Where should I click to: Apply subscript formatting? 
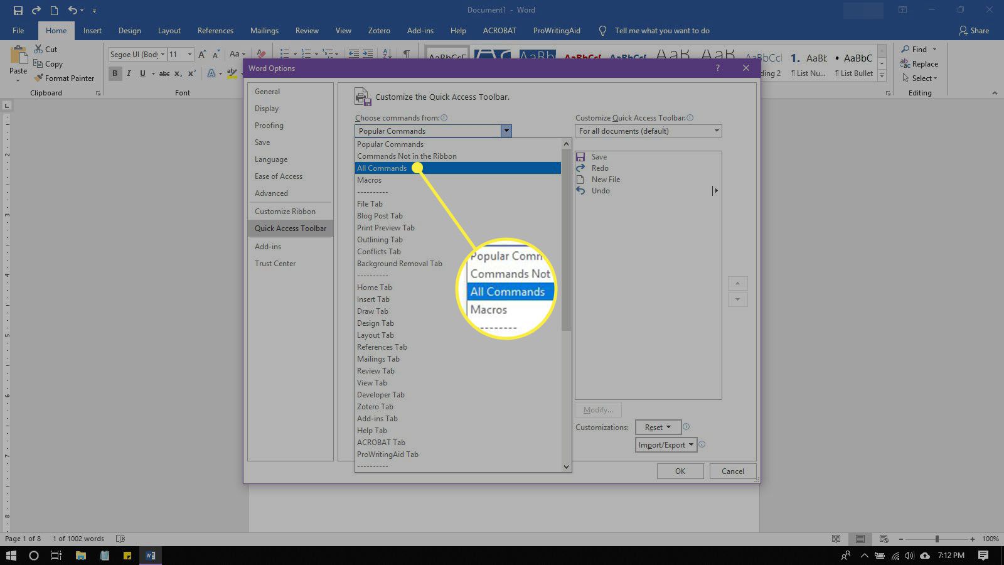tap(178, 73)
